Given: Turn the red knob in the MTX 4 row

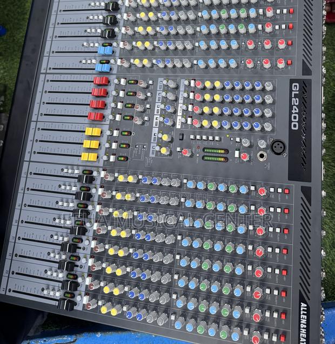Looking at the screenshot, I should [x=196, y=123].
